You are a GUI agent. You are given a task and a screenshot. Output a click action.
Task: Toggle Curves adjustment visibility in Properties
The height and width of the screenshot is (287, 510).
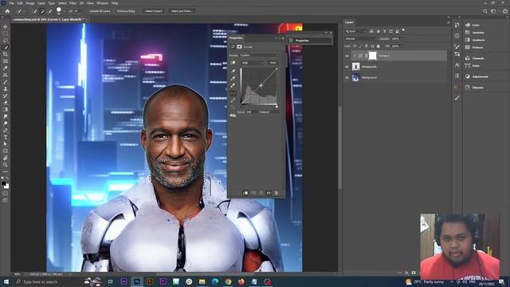tap(269, 193)
